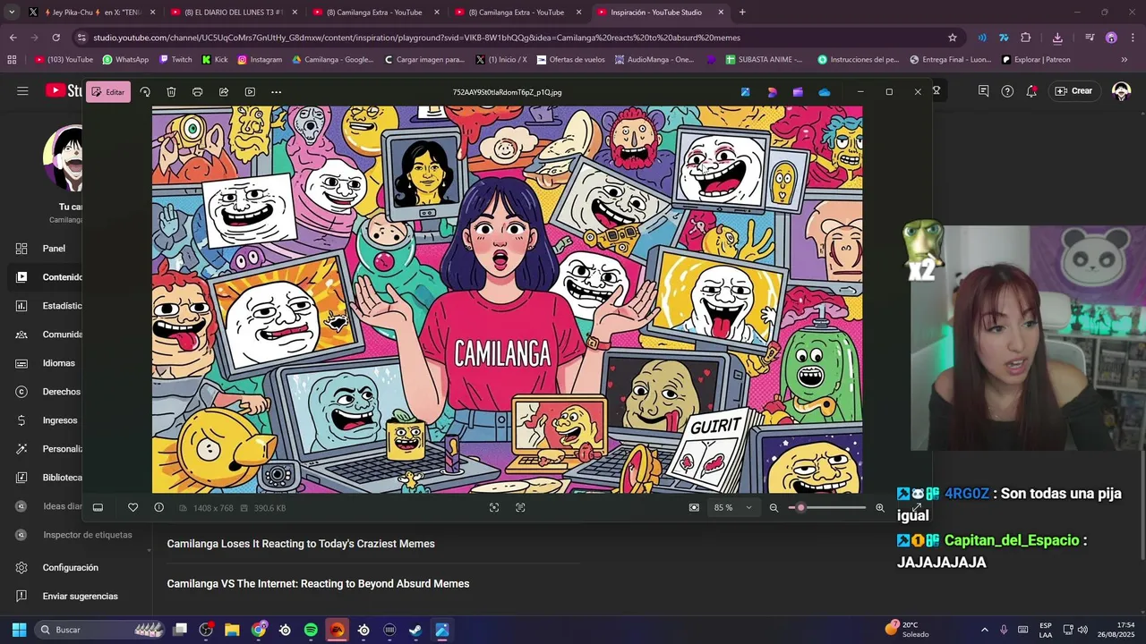Open the browser downloads icon
Screen dimensions: 1146x644
(1057, 38)
